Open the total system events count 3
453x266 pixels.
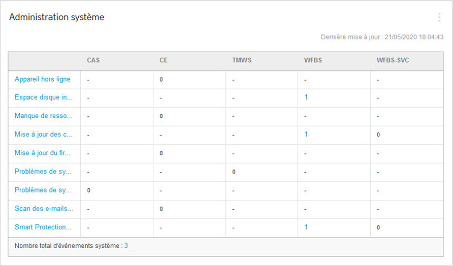click(126, 246)
